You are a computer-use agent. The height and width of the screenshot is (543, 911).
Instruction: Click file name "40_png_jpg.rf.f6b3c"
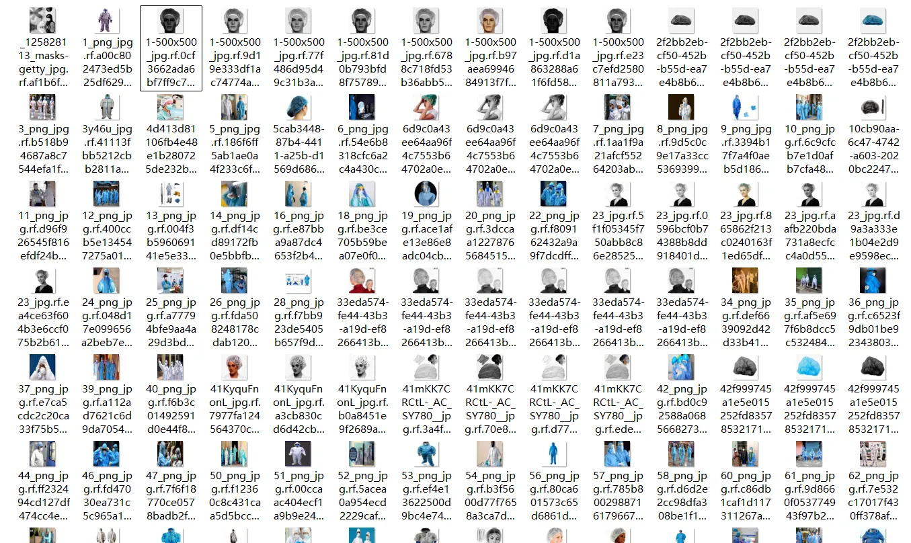tap(171, 409)
